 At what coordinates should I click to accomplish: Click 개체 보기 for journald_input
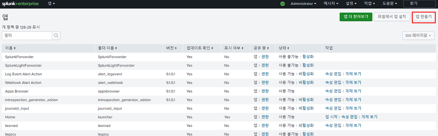click(353, 108)
